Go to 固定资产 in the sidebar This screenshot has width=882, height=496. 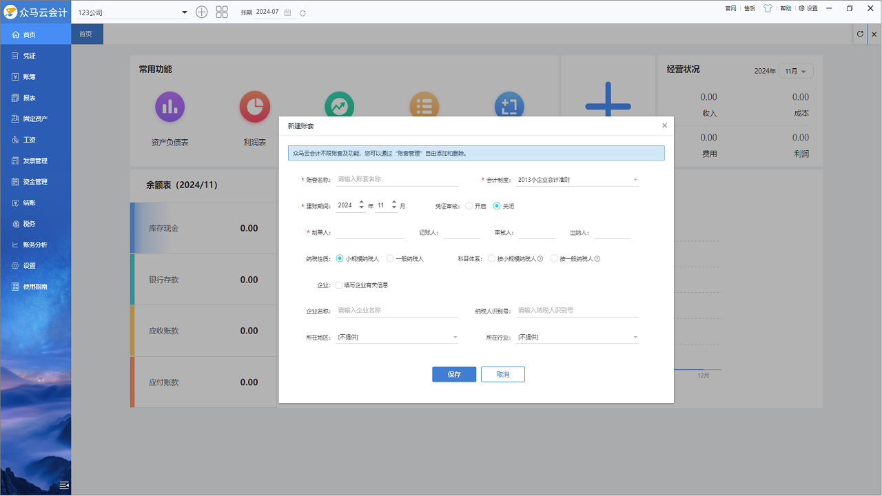click(x=34, y=118)
